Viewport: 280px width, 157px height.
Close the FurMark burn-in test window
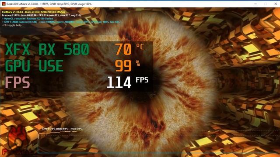[276, 4]
